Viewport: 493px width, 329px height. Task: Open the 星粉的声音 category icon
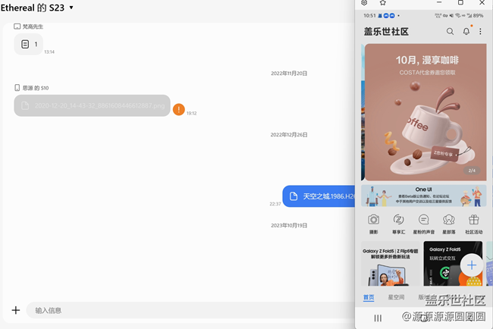[423, 223]
